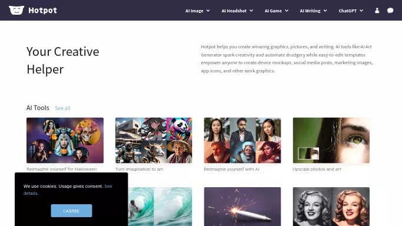Expand the ChatGPT dropdown chevron
This screenshot has height=226, width=402.
(x=361, y=11)
